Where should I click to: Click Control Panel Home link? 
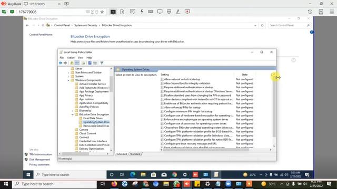[41, 35]
